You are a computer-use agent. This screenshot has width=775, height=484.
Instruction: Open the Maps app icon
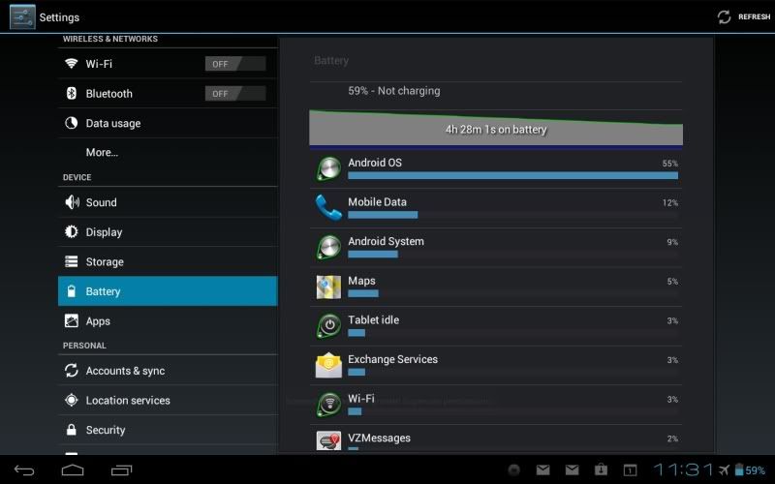328,287
